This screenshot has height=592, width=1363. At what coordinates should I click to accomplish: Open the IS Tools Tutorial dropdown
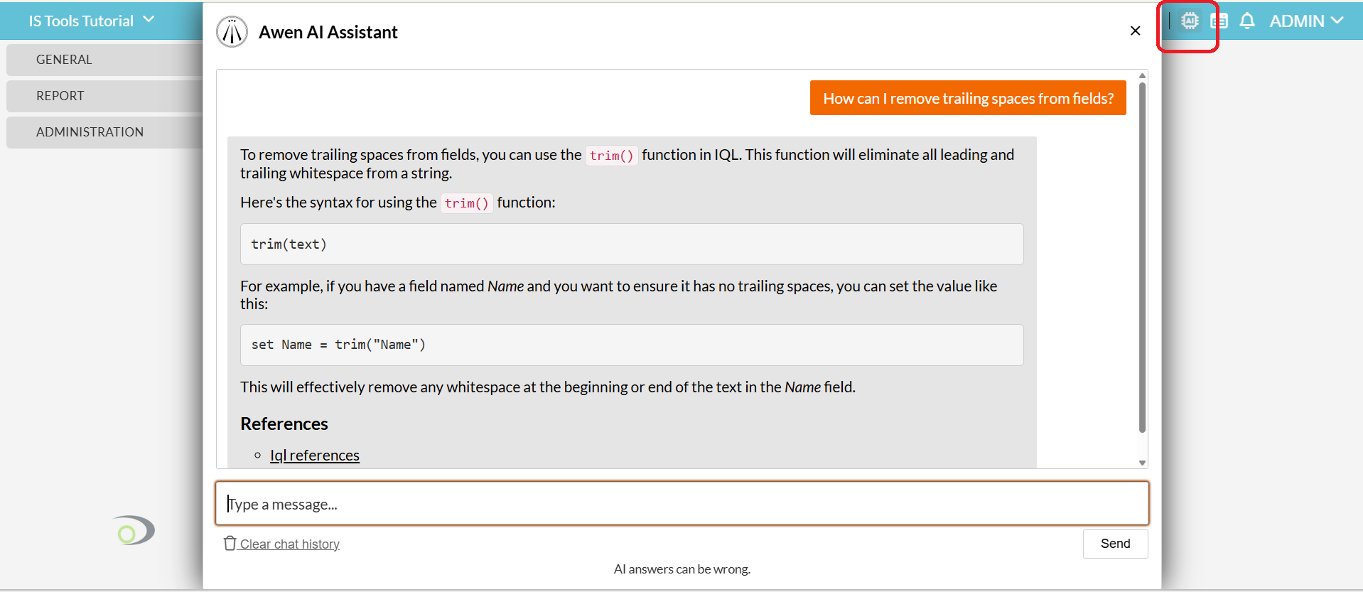click(x=91, y=21)
